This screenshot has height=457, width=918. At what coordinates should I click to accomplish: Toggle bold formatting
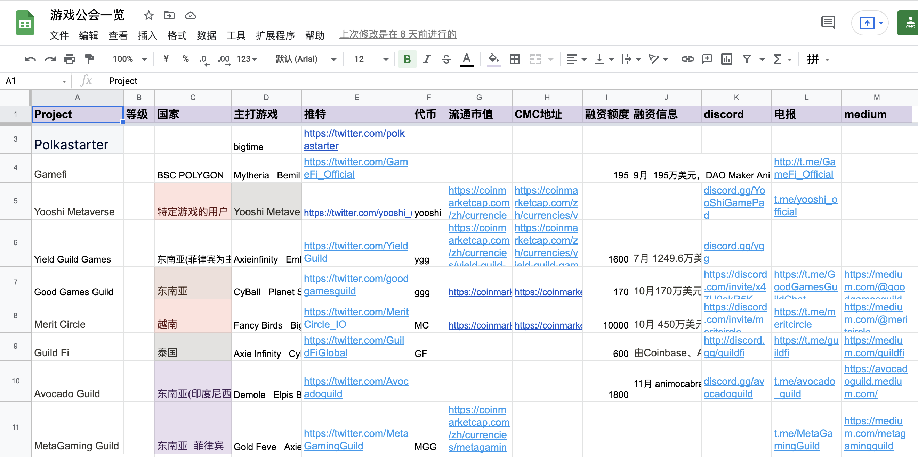pos(407,59)
